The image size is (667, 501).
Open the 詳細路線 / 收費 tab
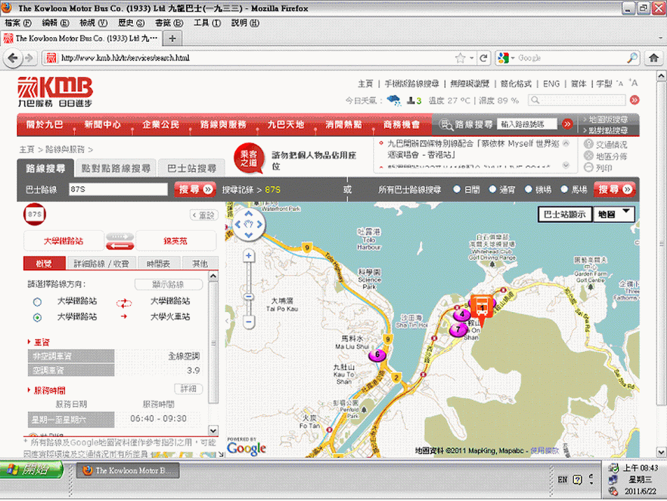click(x=101, y=264)
